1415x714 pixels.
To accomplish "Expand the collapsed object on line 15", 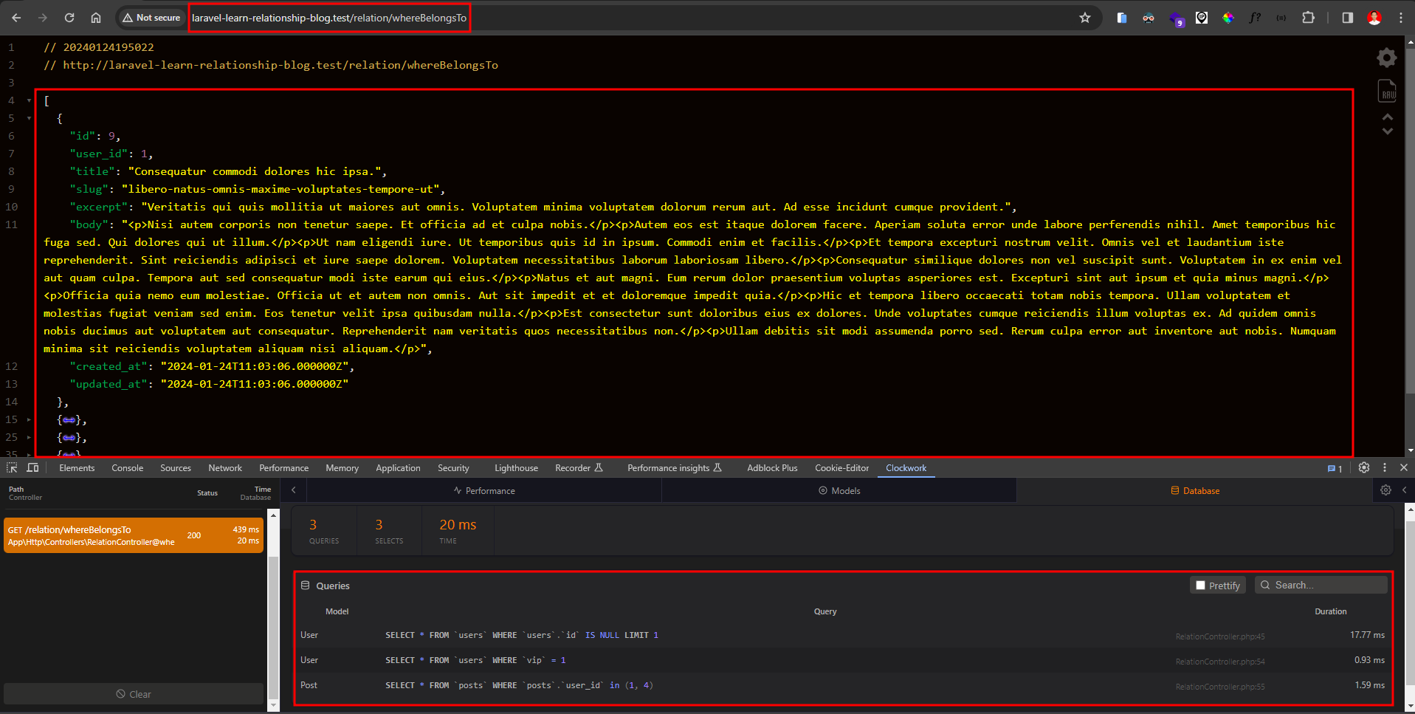I will click(30, 419).
